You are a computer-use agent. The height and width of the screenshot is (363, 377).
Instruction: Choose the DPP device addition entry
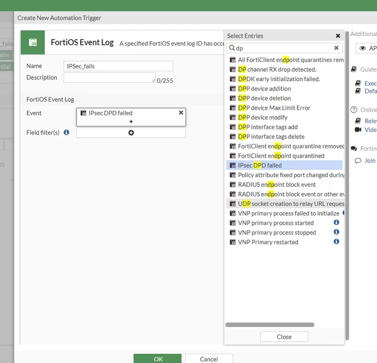pos(284,89)
